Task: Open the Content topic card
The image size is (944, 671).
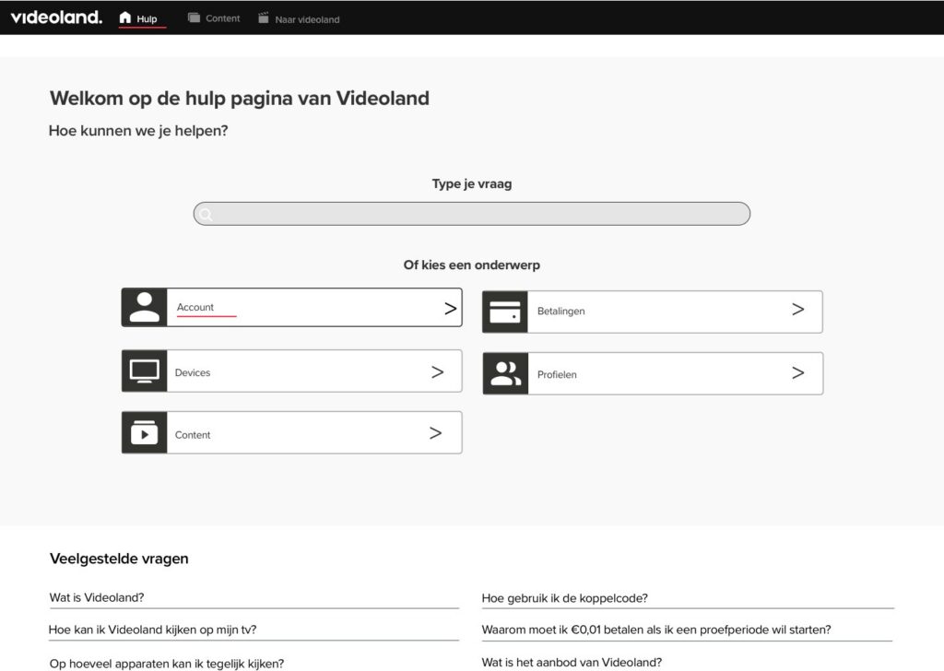Action: click(x=292, y=432)
